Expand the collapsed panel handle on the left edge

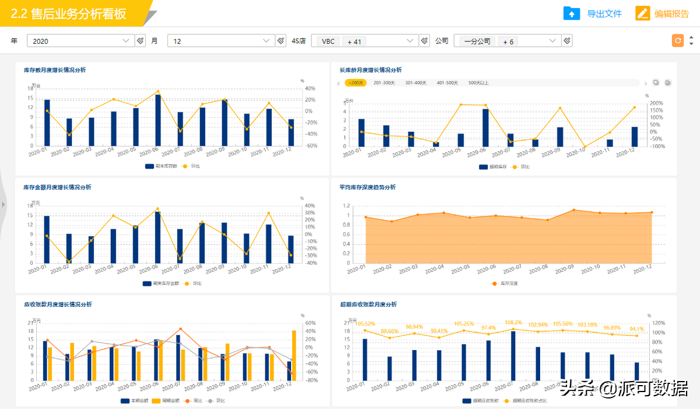3,204
